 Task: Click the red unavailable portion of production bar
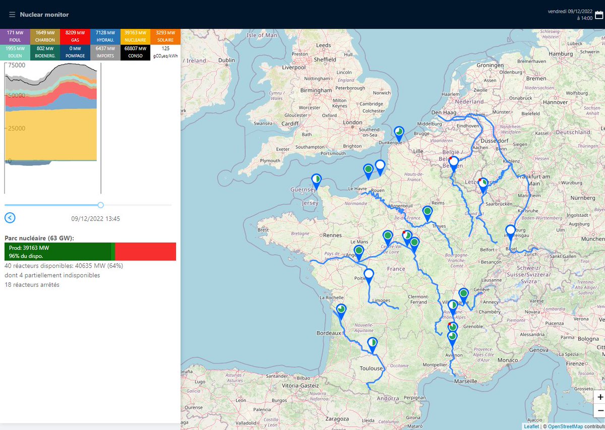pos(146,252)
